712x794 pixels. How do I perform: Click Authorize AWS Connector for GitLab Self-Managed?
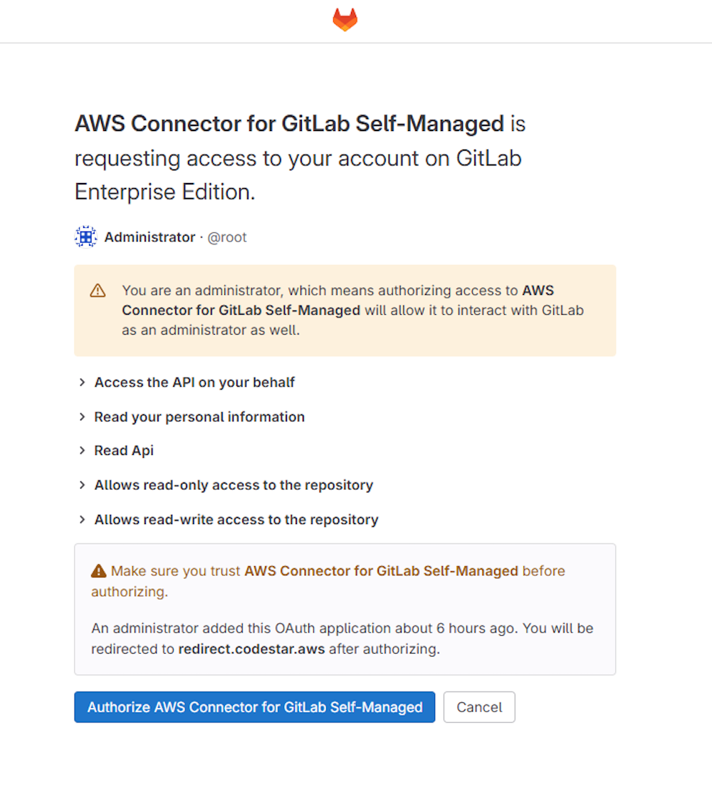pyautogui.click(x=254, y=707)
